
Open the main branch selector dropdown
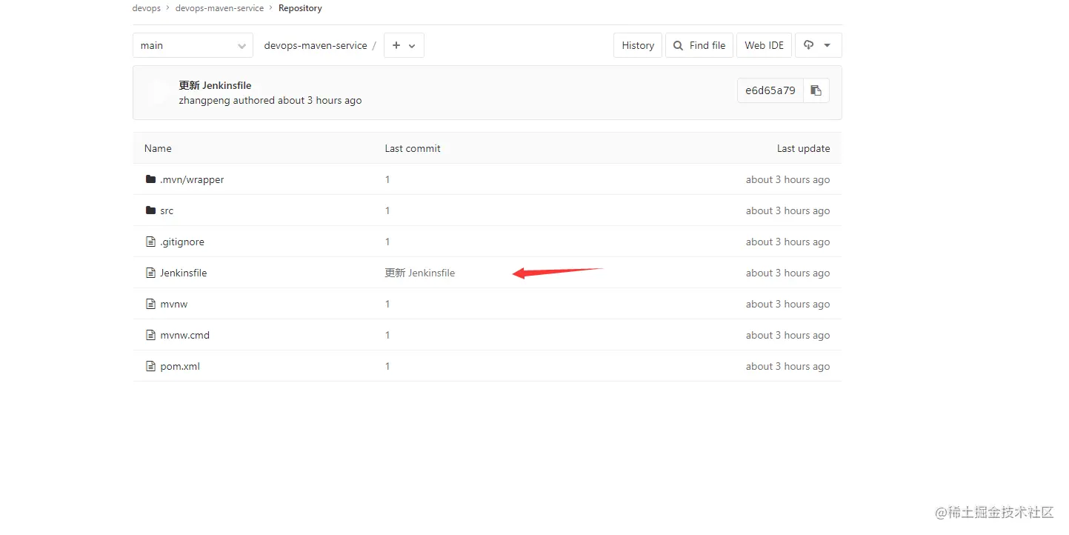point(193,45)
